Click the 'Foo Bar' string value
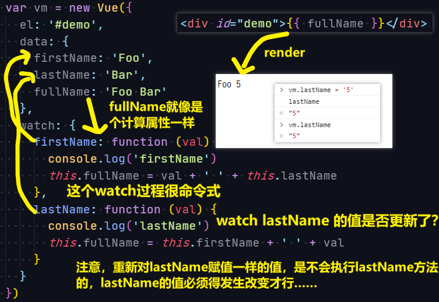This screenshot has height=302, width=439. tap(136, 92)
